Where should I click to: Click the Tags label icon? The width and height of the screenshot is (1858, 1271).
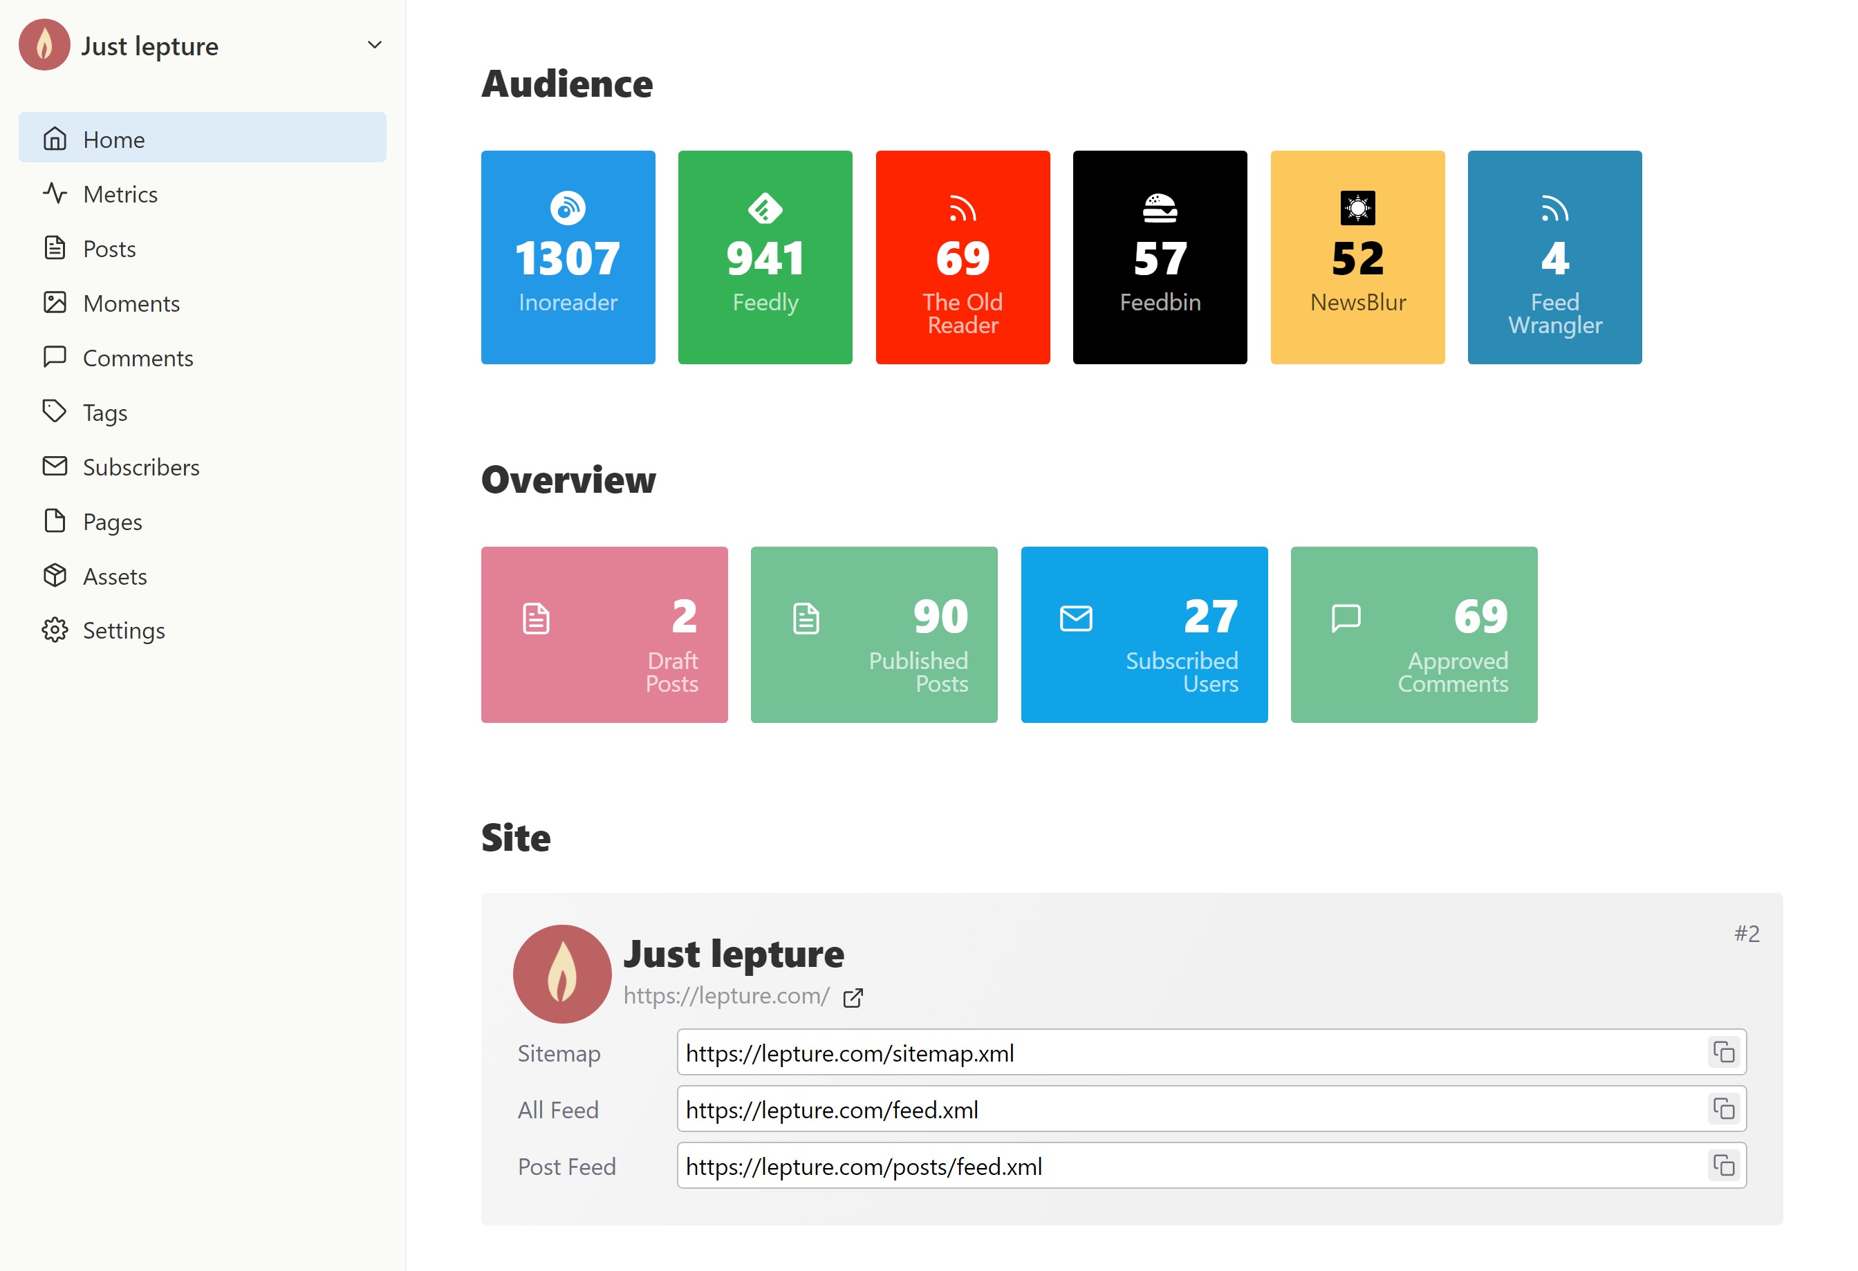[55, 411]
